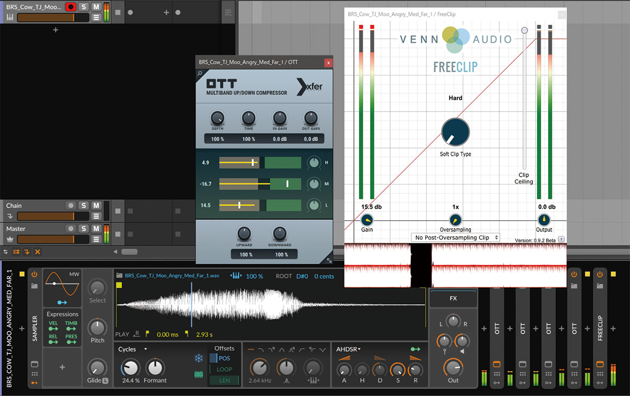Select the POS offset tab
The width and height of the screenshot is (630, 396).
tap(224, 358)
